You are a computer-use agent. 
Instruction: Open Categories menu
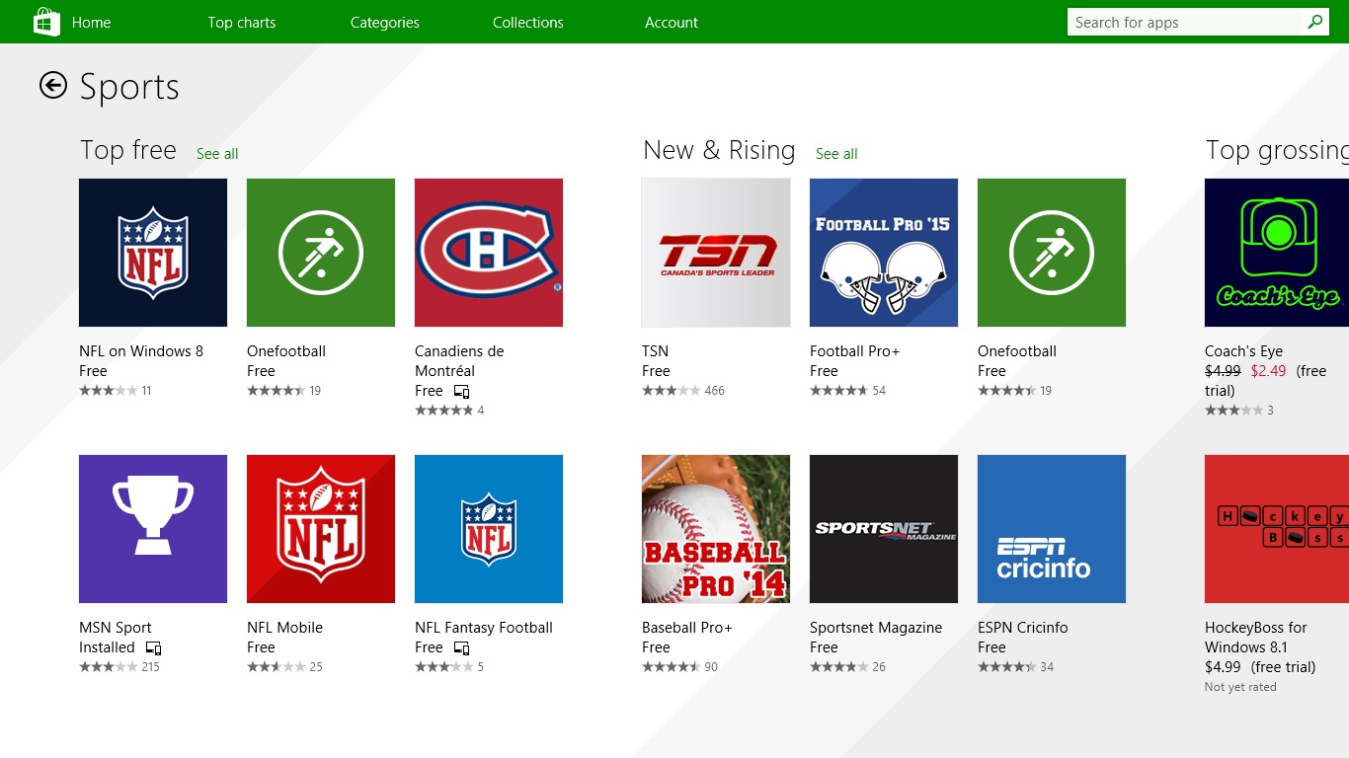pos(385,22)
